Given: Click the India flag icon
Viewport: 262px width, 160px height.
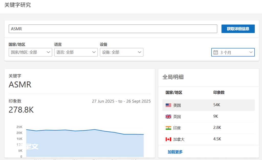Looking at the screenshot, I should (168, 128).
